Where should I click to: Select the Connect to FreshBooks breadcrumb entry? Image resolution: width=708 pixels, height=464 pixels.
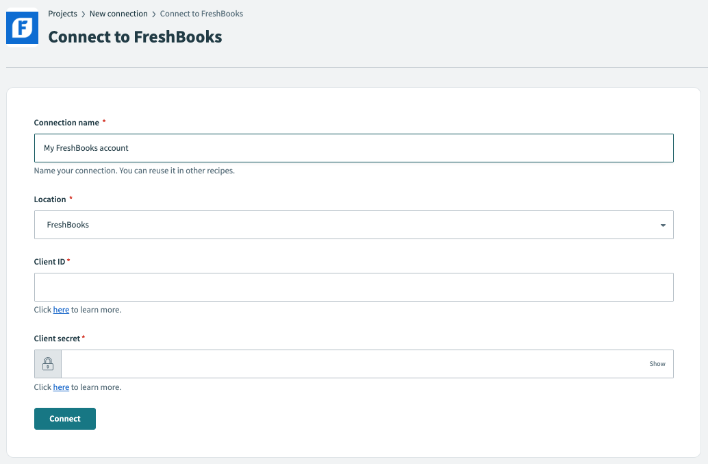pos(201,13)
